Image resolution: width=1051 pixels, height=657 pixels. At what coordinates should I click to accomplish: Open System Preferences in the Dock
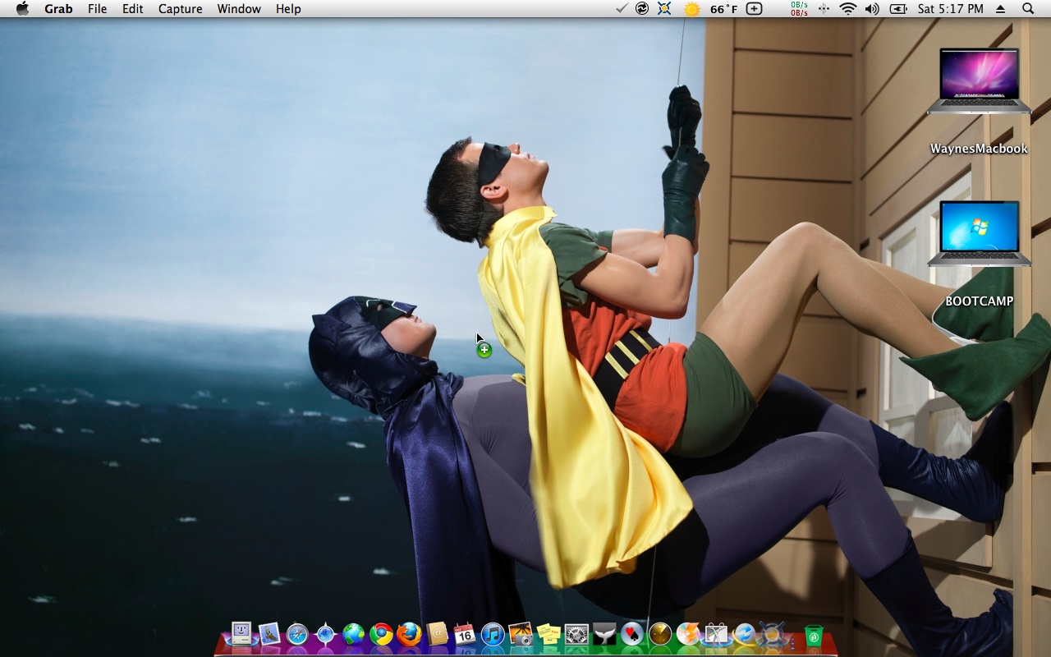point(576,634)
